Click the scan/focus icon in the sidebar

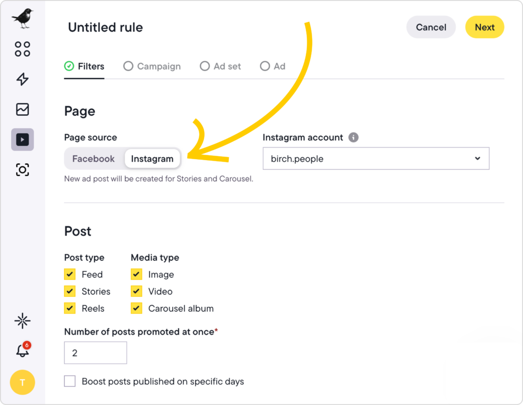coord(21,169)
